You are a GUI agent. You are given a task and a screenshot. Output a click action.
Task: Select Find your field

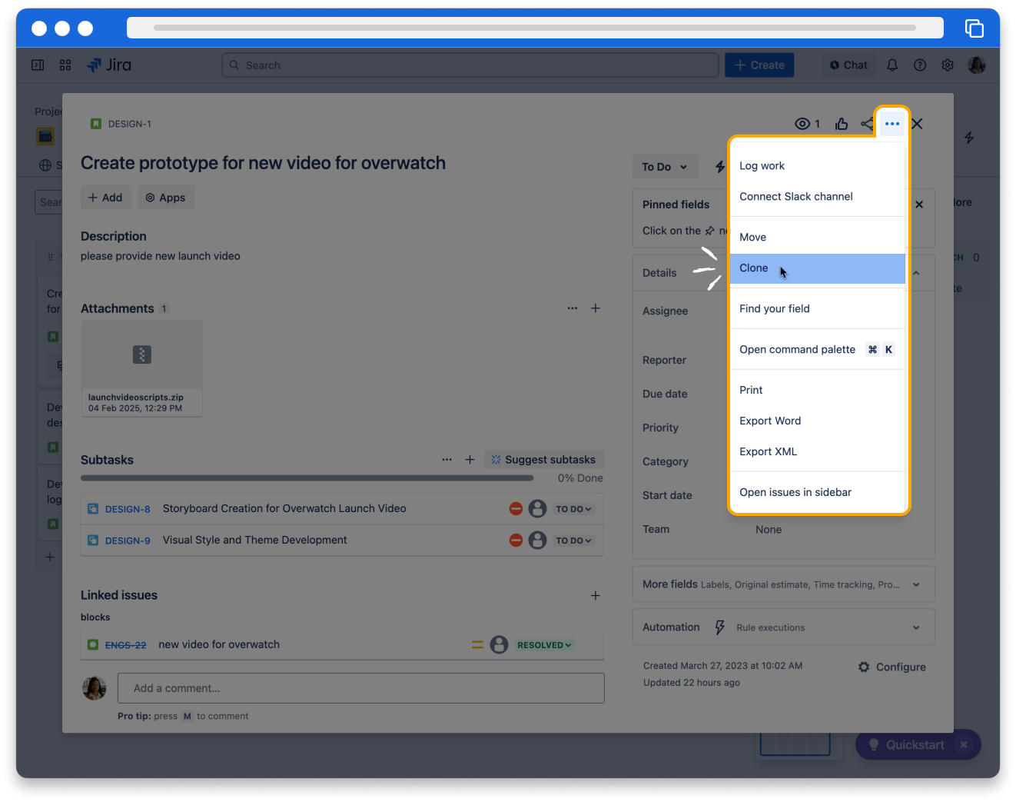tap(817, 309)
